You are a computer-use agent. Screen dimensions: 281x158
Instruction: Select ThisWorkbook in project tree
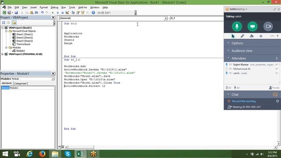23,44
